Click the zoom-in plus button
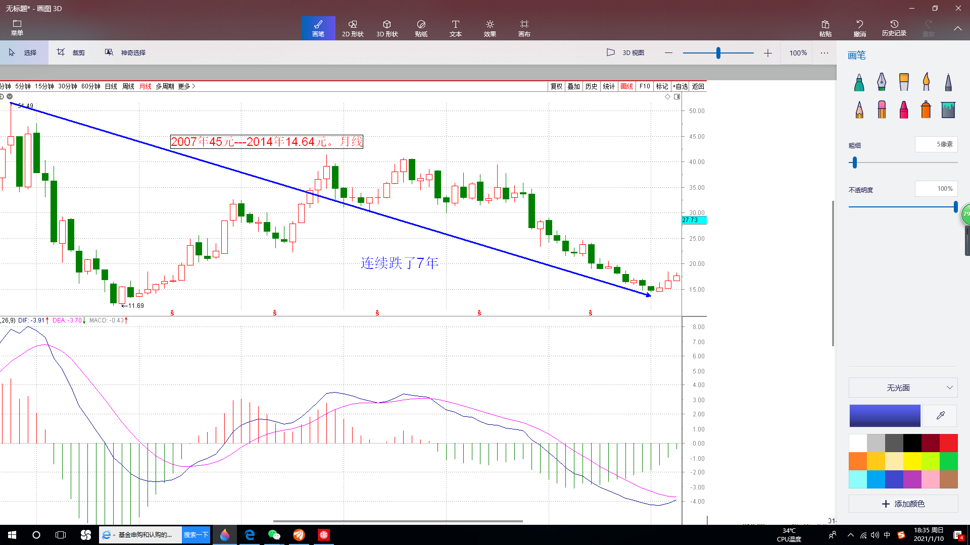This screenshot has width=970, height=545. [x=767, y=53]
